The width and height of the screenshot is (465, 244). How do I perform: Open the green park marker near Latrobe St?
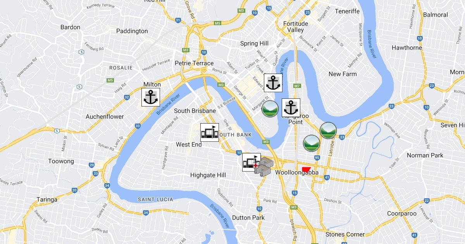click(x=328, y=131)
